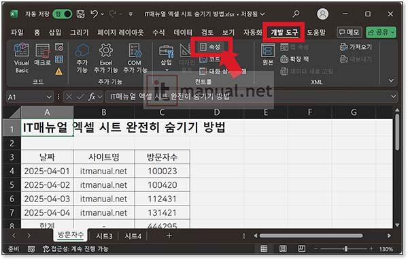This screenshot has height=260, width=408.
Task: Click next sheet navigation arrow
Action: [x=29, y=235]
